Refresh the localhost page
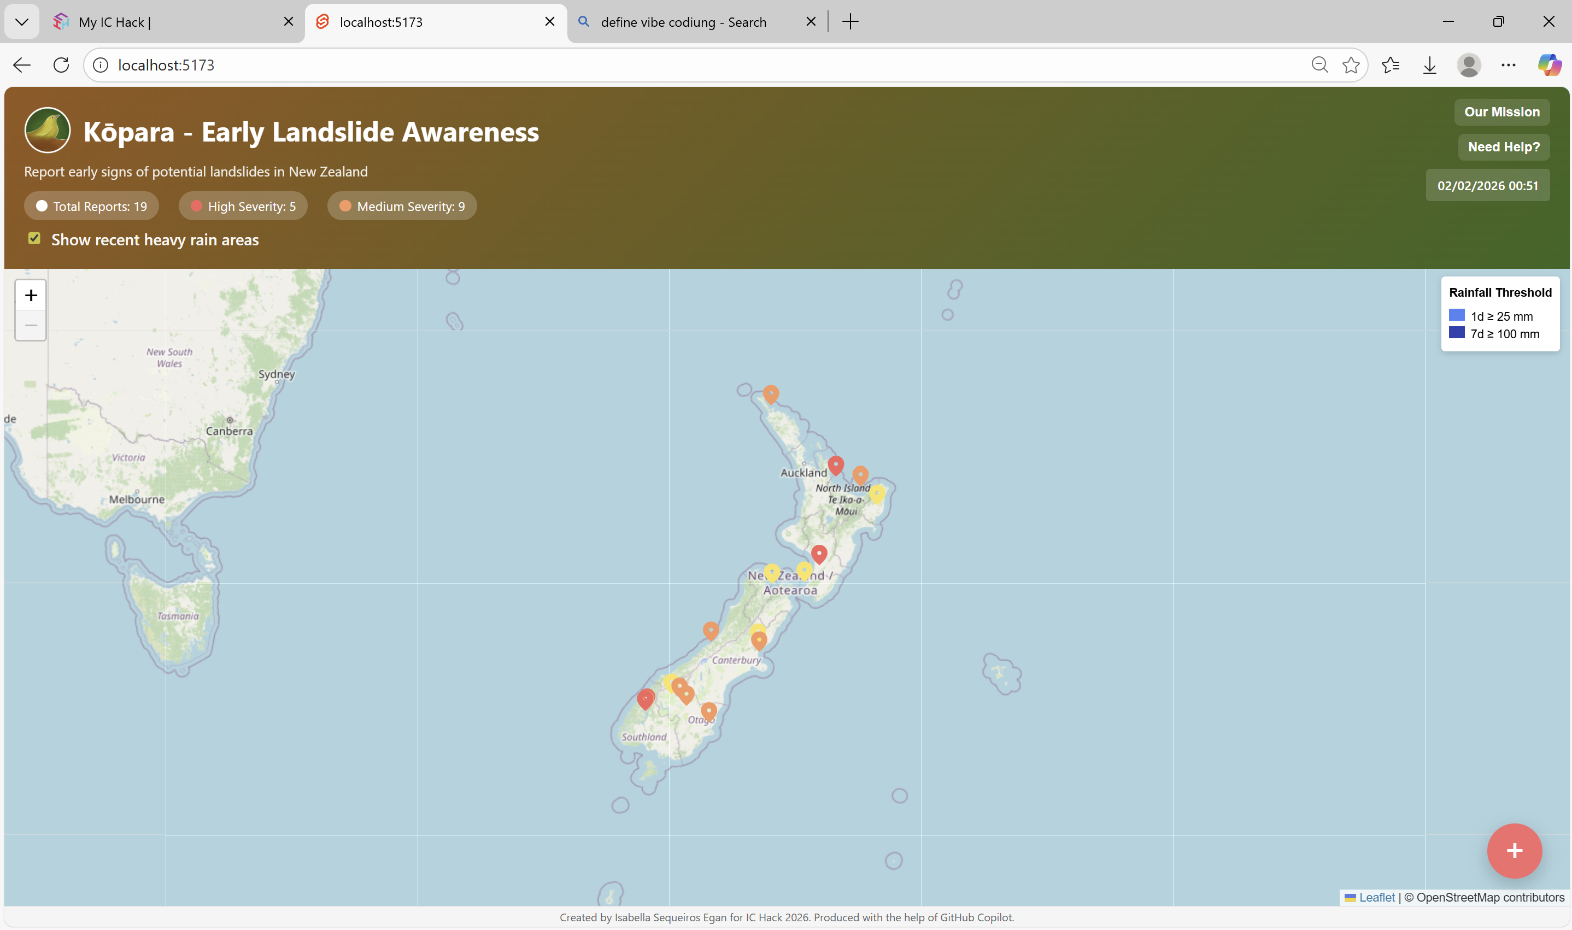This screenshot has width=1572, height=930. point(61,65)
